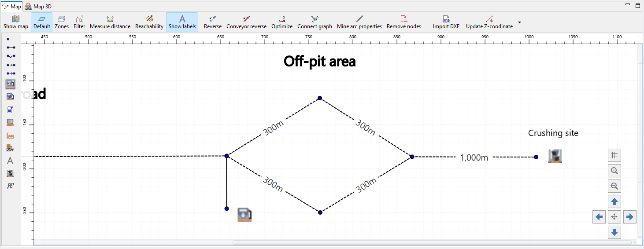644x249 pixels.
Task: Click the left junction node of diamond
Action: click(x=227, y=156)
